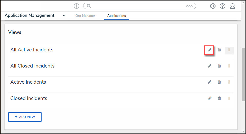246x134 pixels.
Task: Delete the Active Incidents view
Action: click(219, 82)
